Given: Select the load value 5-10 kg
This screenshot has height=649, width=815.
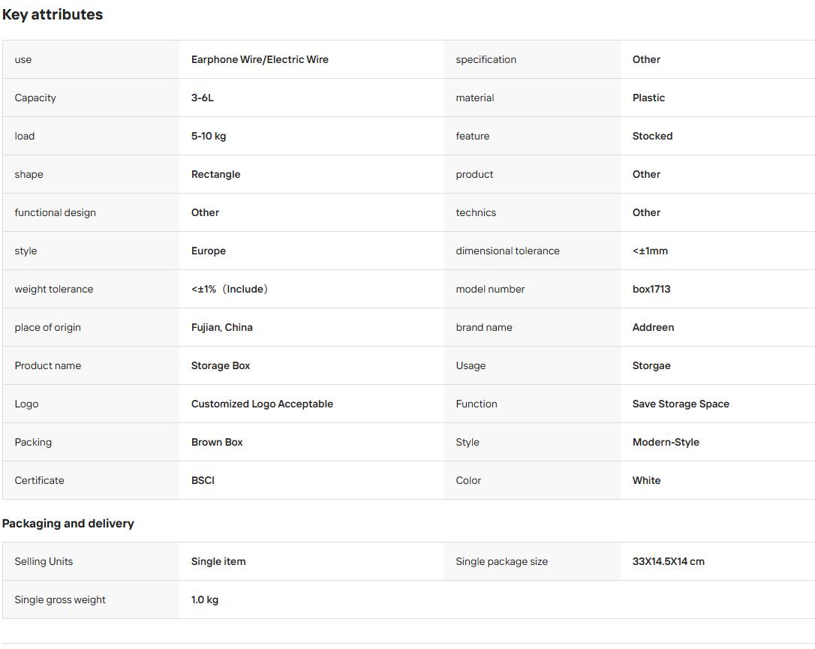Looking at the screenshot, I should (x=209, y=136).
